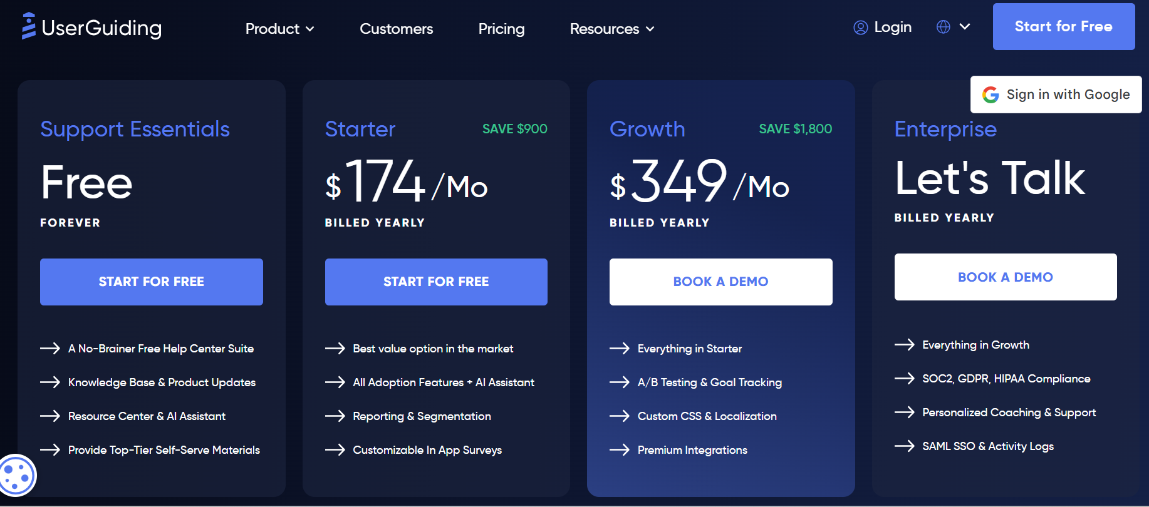Click 'SAML SSO & Activity Logs'

click(988, 446)
